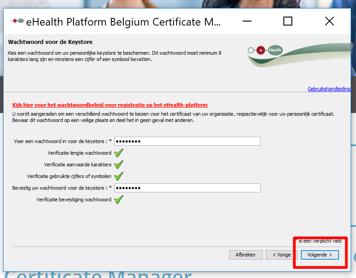Click the 'Verificatie aanvaarde karakters' label

pyautogui.click(x=78, y=165)
